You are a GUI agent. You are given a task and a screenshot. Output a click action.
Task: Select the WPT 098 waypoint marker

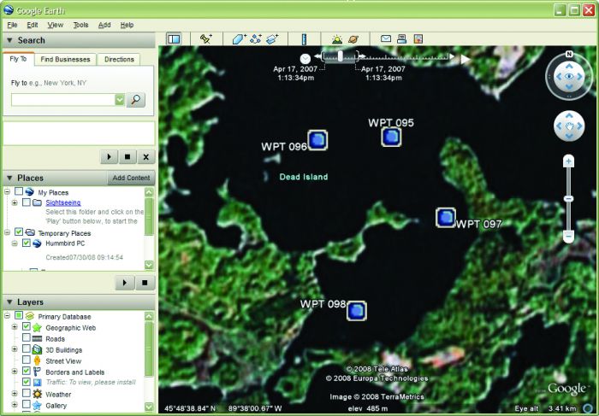point(357,311)
